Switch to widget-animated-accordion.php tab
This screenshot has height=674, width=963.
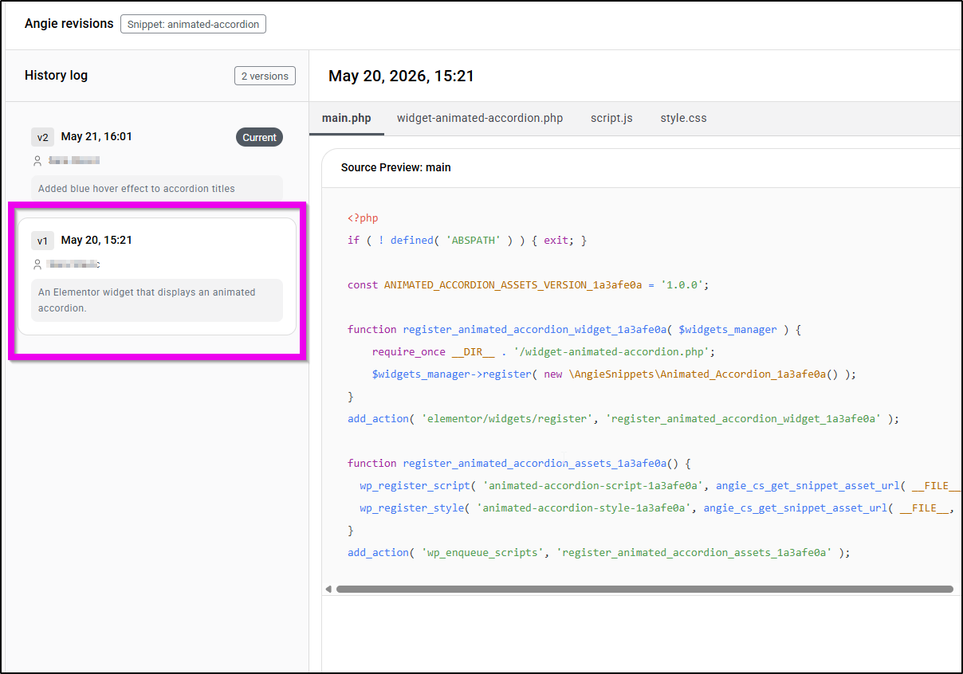480,118
